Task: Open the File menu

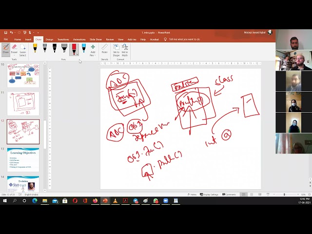Action: tap(6, 39)
